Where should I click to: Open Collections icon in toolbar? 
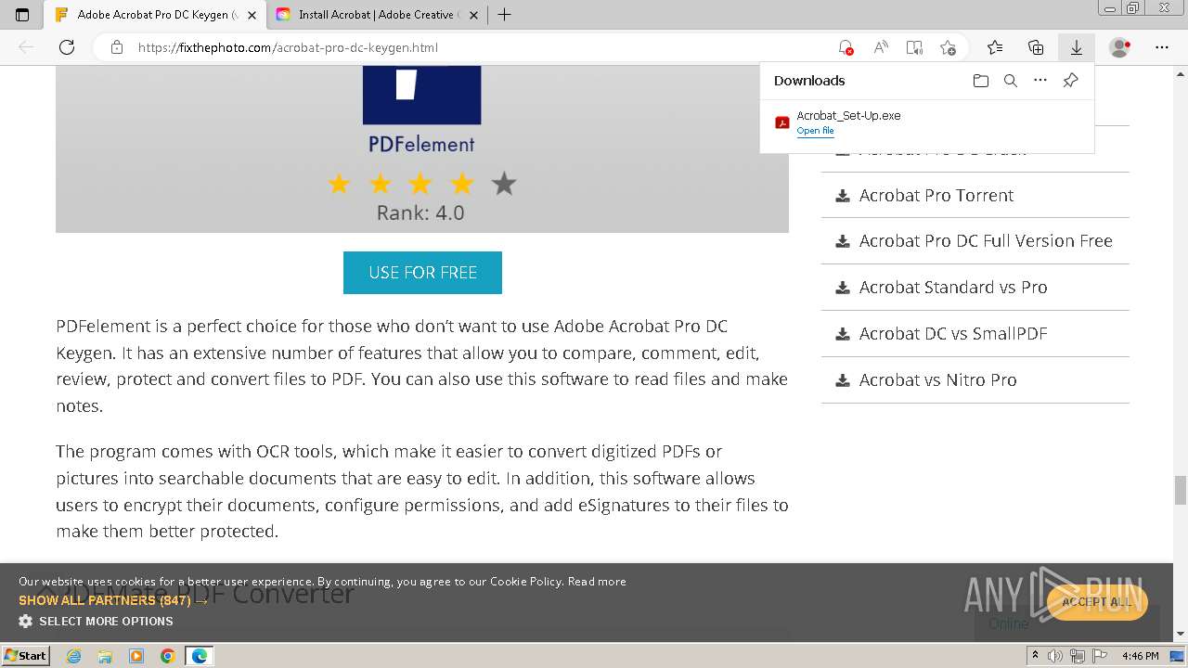coord(1036,47)
